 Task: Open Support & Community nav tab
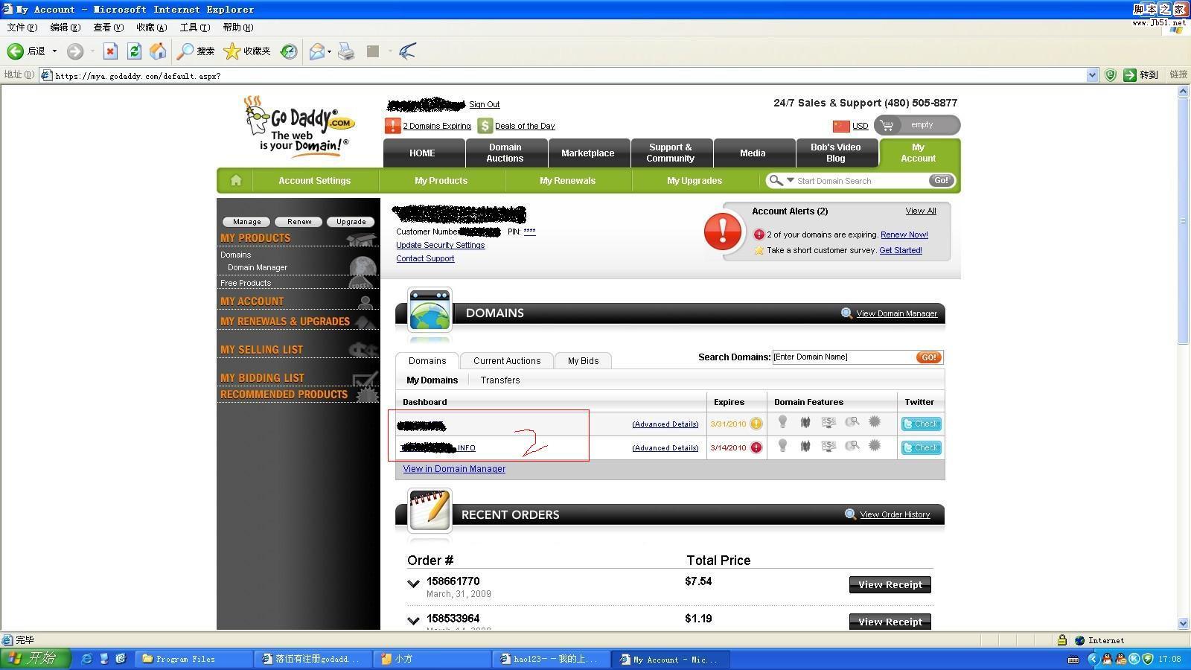click(671, 153)
